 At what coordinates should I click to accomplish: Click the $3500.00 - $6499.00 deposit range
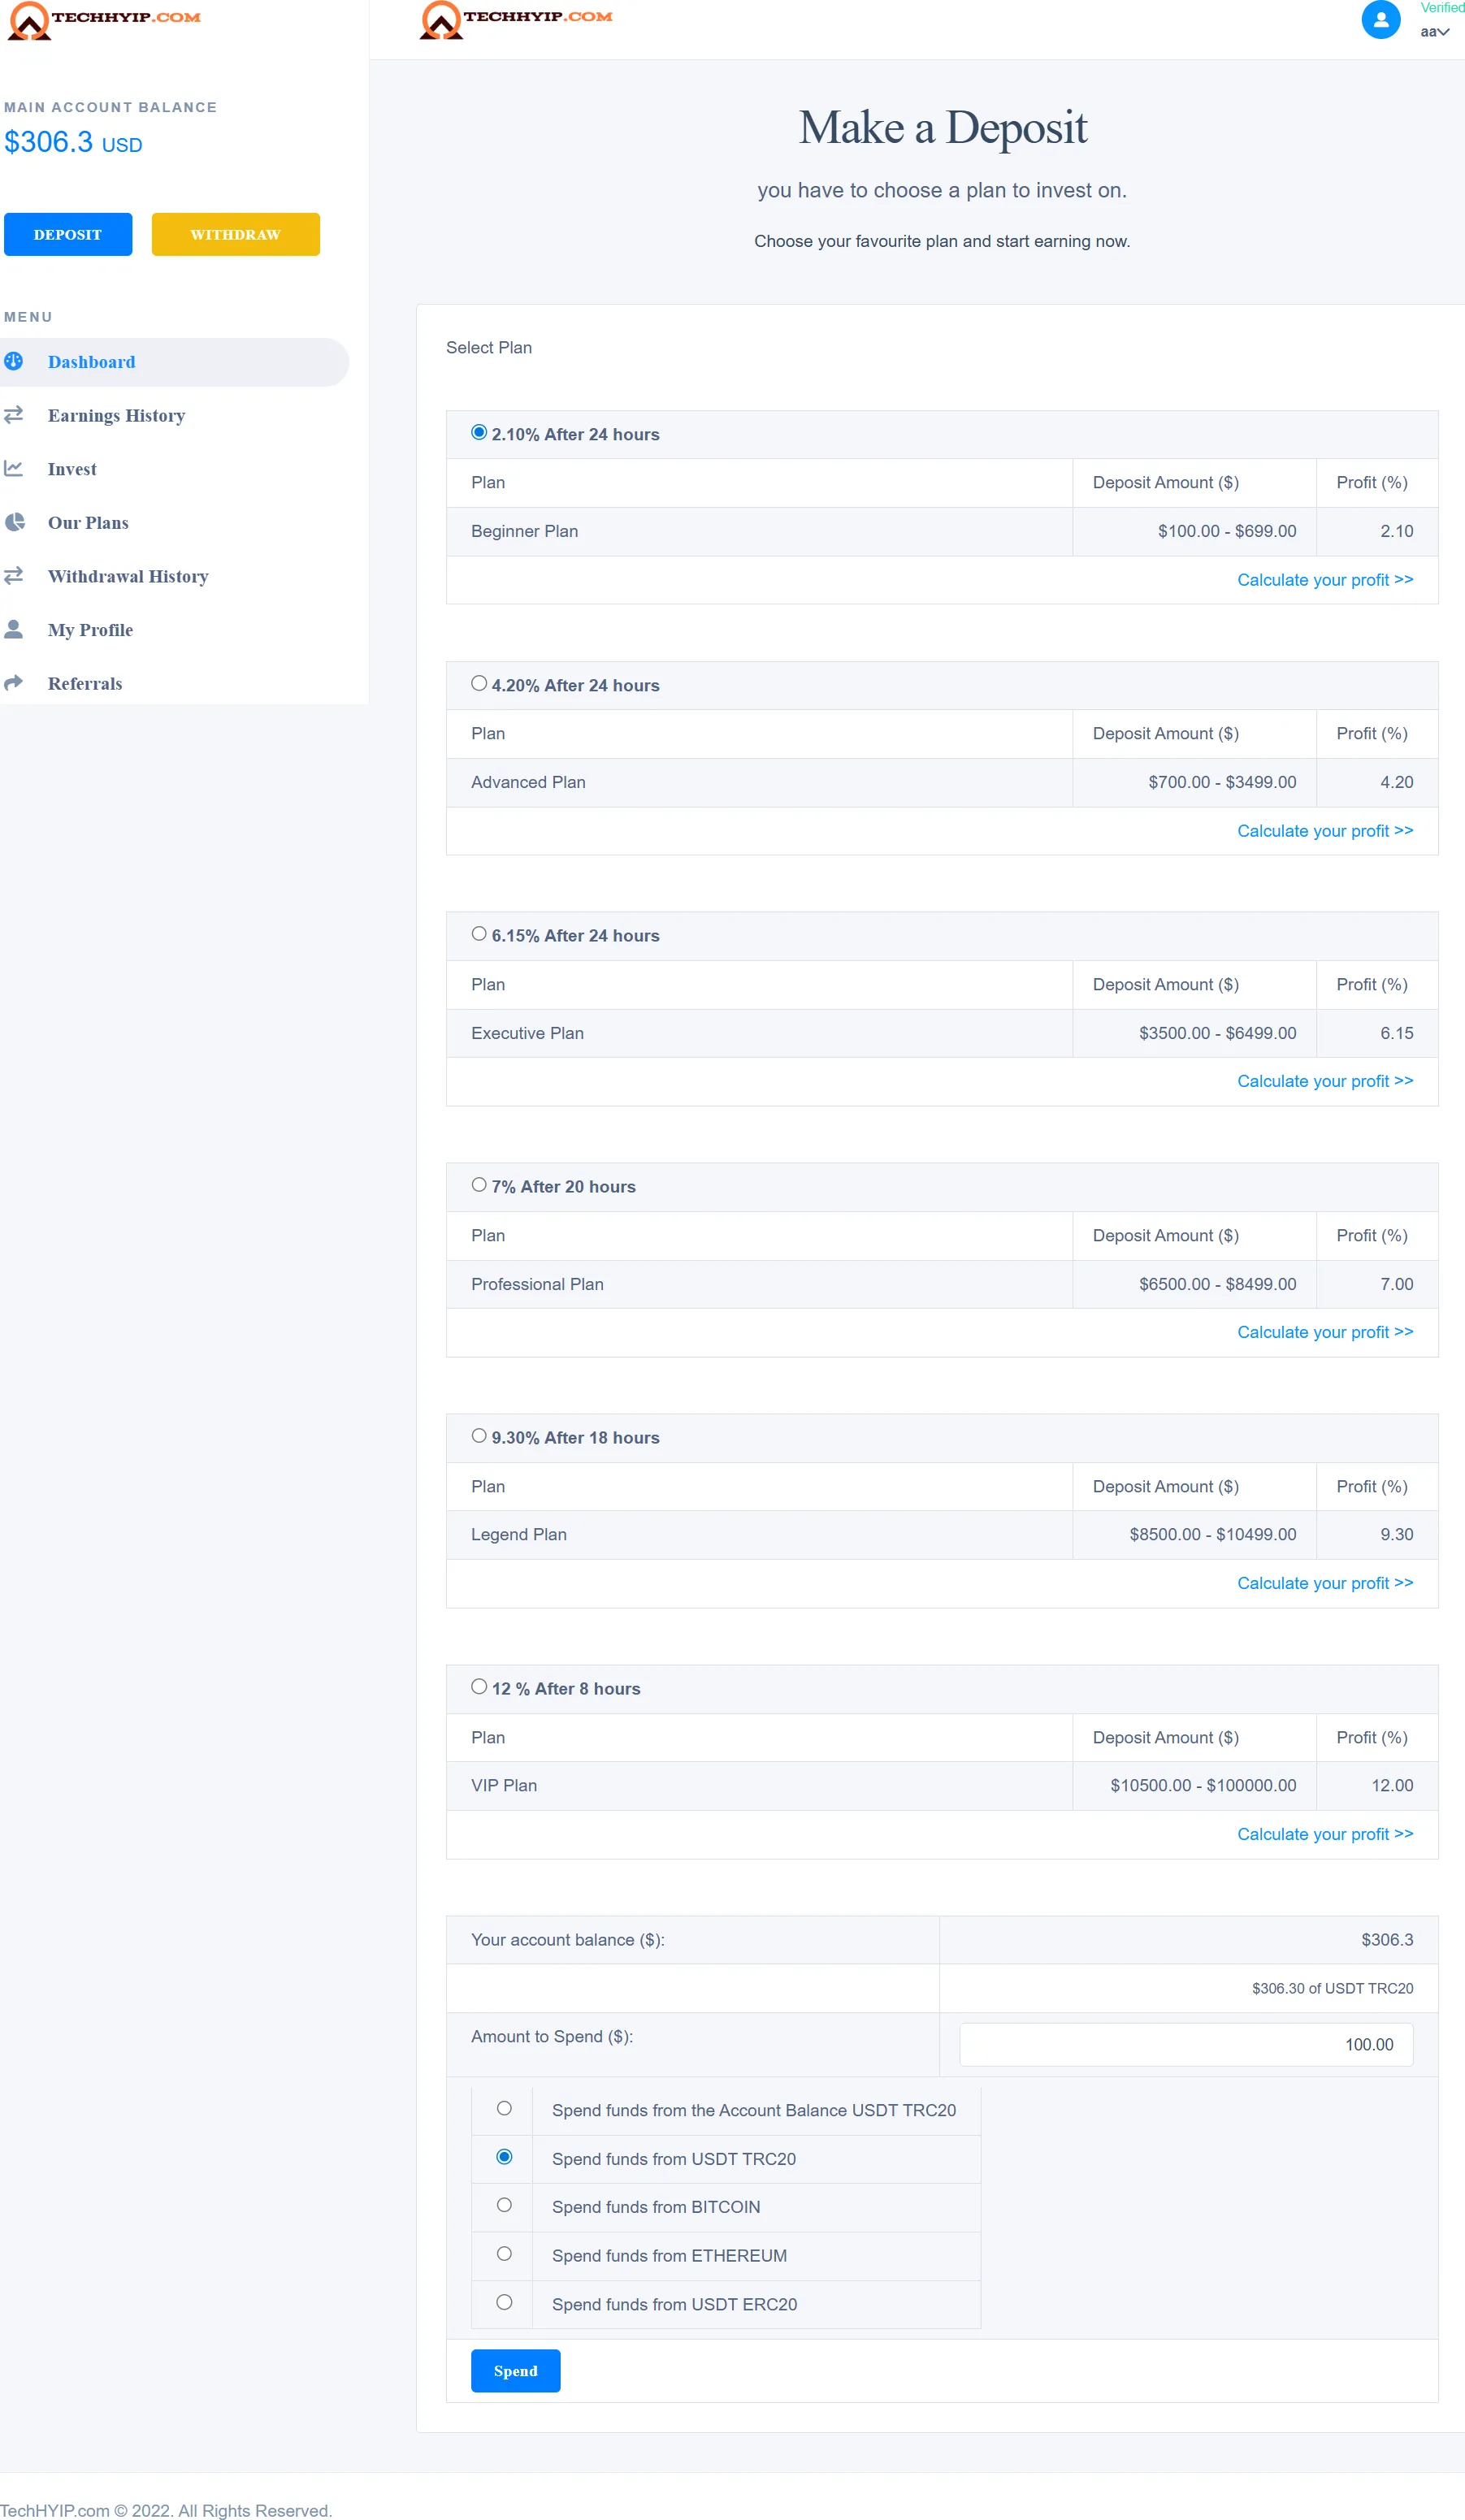point(1218,1033)
